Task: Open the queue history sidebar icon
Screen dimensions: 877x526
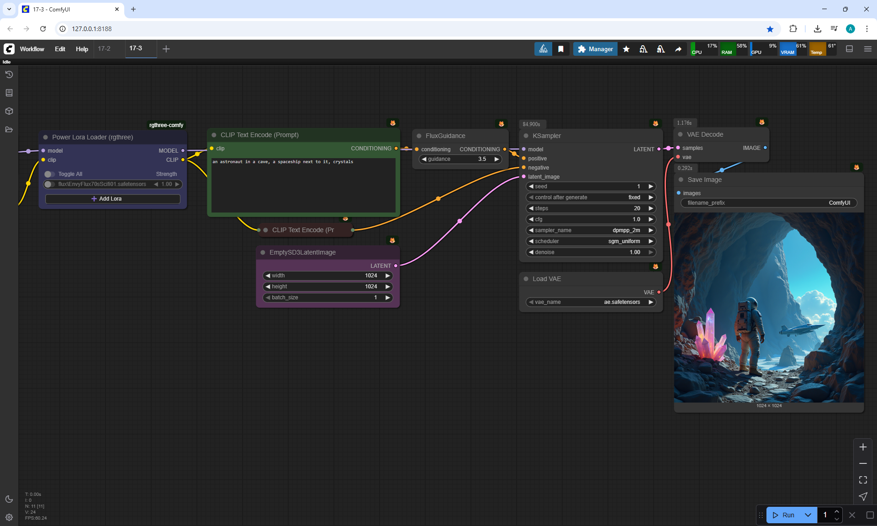Action: [x=9, y=74]
